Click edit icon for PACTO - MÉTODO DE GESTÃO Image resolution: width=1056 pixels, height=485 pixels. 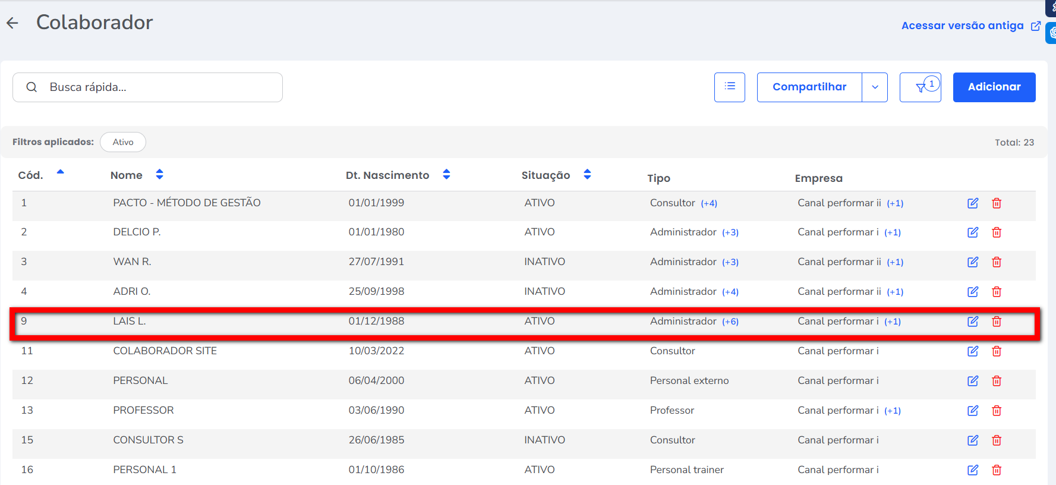click(x=972, y=203)
